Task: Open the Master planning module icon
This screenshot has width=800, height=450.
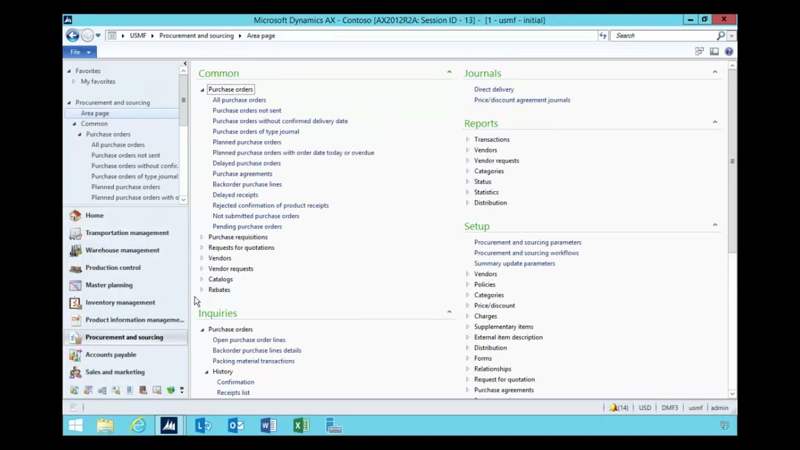Action: tap(76, 286)
